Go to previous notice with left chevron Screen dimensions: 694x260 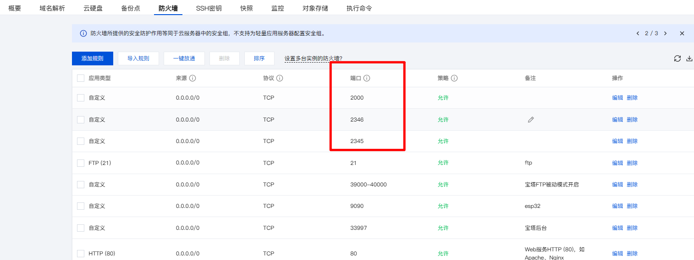click(638, 33)
